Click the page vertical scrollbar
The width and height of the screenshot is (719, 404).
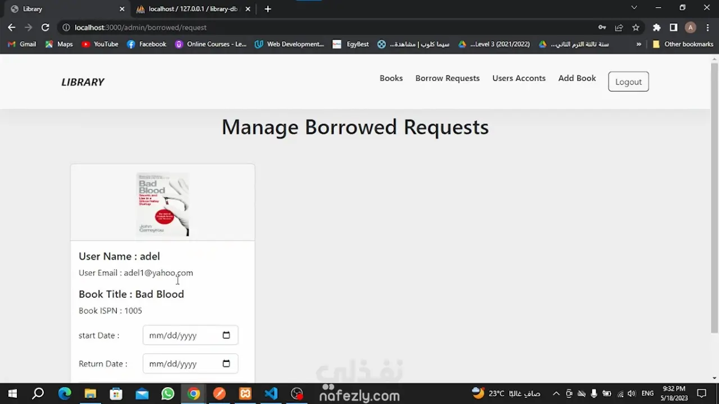[x=714, y=197]
